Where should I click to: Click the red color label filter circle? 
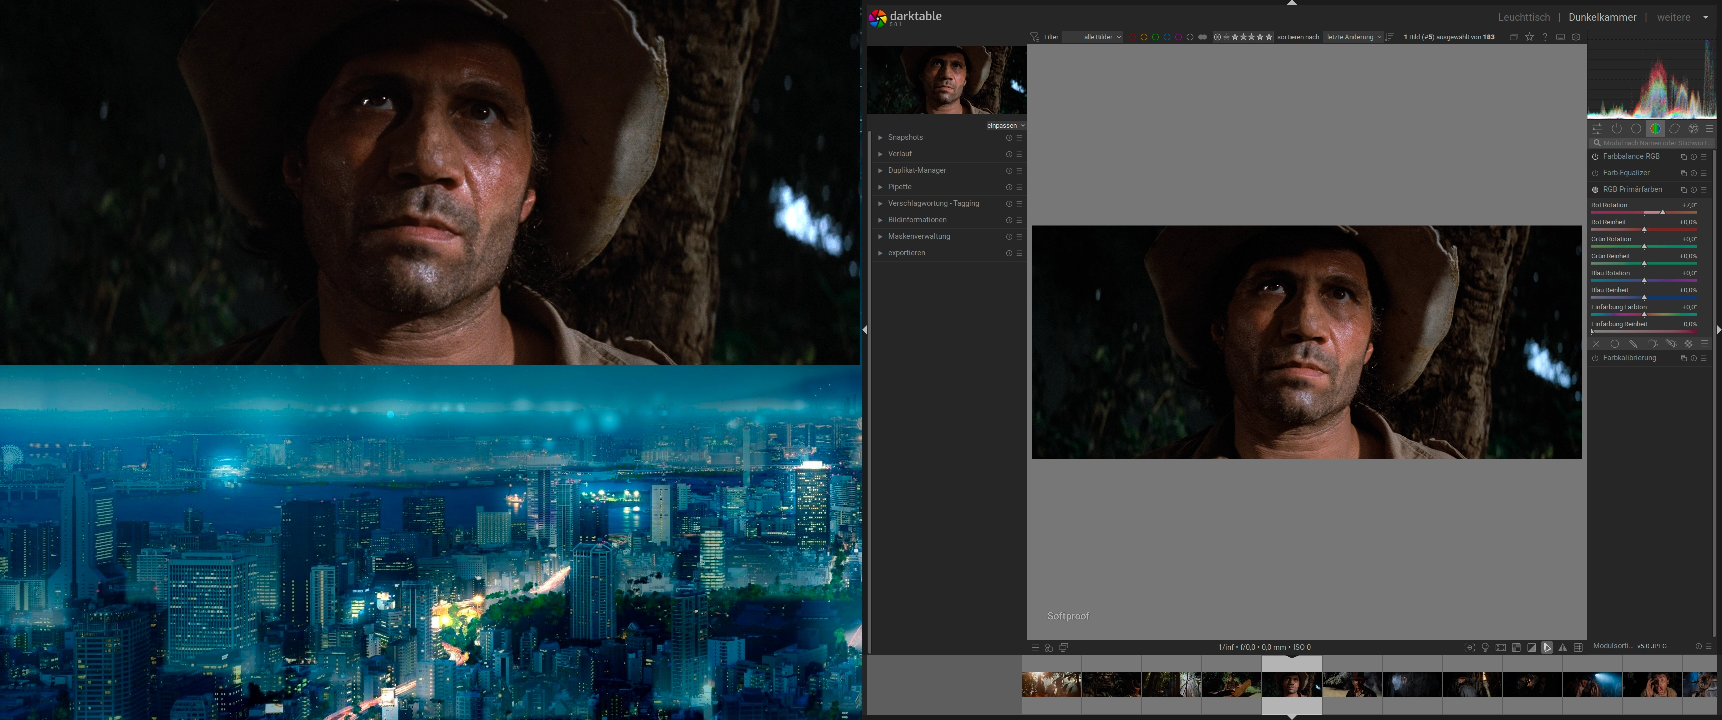1132,37
